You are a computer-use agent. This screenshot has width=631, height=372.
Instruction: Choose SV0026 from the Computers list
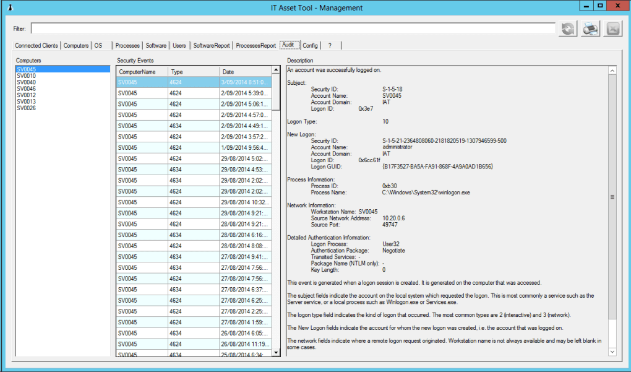pyautogui.click(x=26, y=108)
